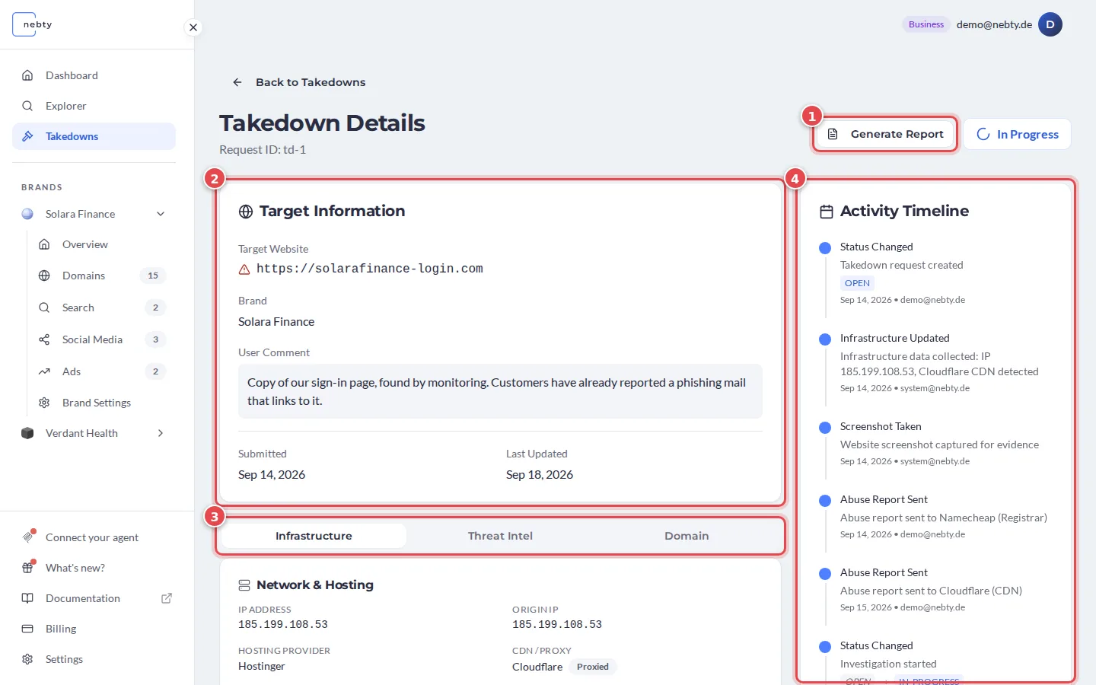The width and height of the screenshot is (1096, 685).
Task: Click the Social Media share icon
Action: coord(44,339)
